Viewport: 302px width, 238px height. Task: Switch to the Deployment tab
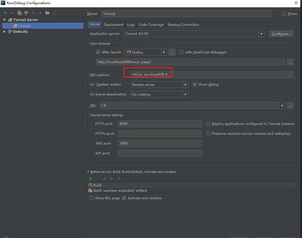[x=113, y=25]
